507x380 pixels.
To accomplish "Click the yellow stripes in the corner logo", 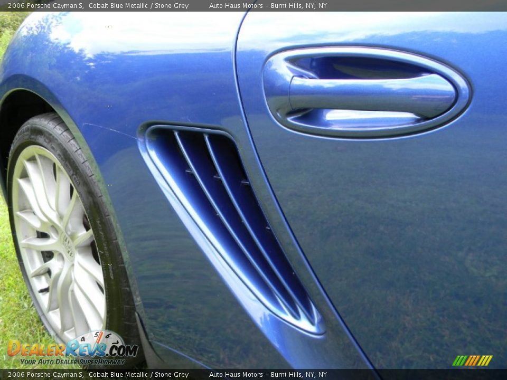I will tap(484, 360).
